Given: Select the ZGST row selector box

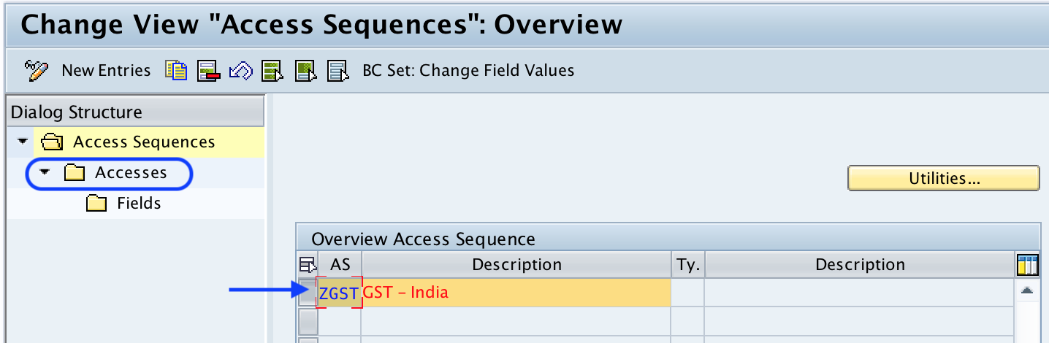Looking at the screenshot, I should 308,293.
